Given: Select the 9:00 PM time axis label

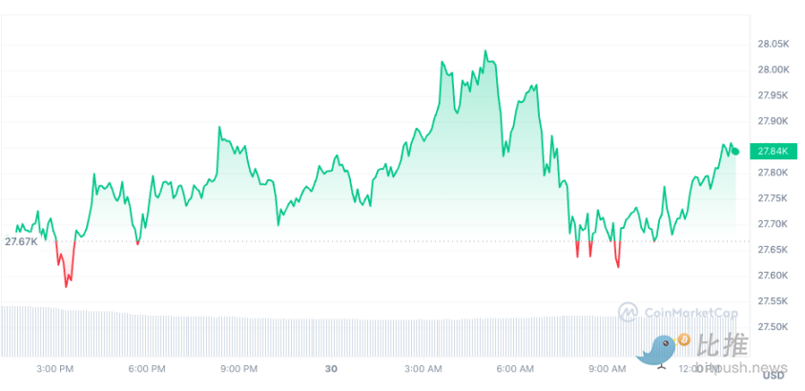Looking at the screenshot, I should click(238, 369).
